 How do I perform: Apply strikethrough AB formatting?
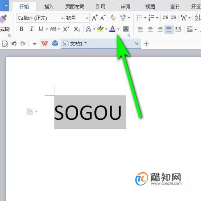click(53, 29)
